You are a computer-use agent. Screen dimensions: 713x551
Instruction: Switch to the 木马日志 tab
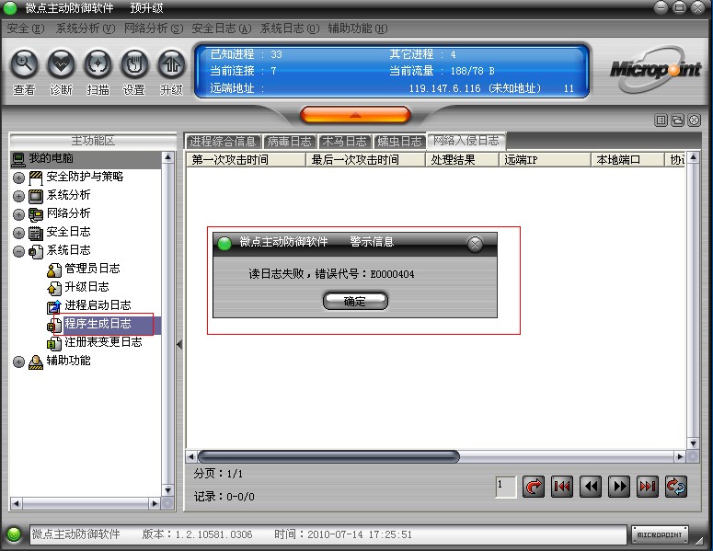tap(345, 142)
